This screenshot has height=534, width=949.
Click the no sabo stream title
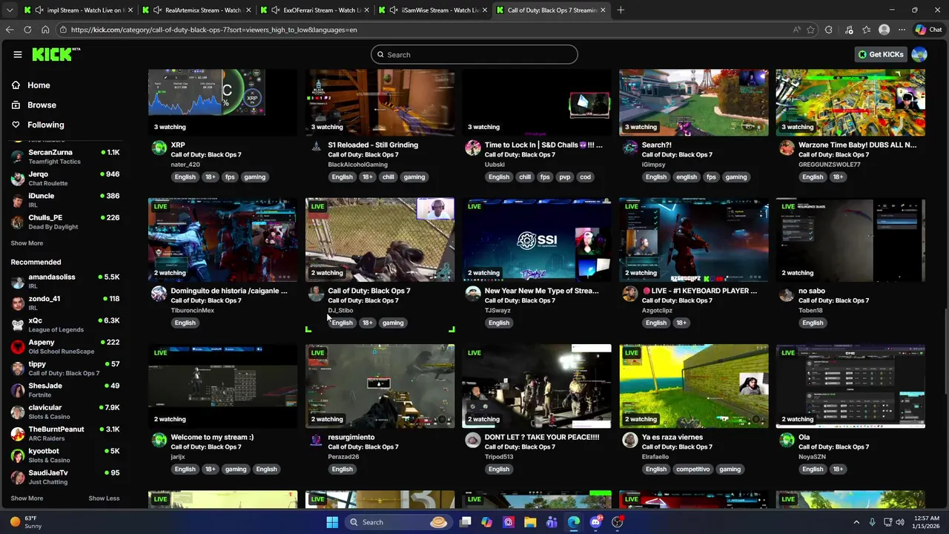[x=812, y=291]
